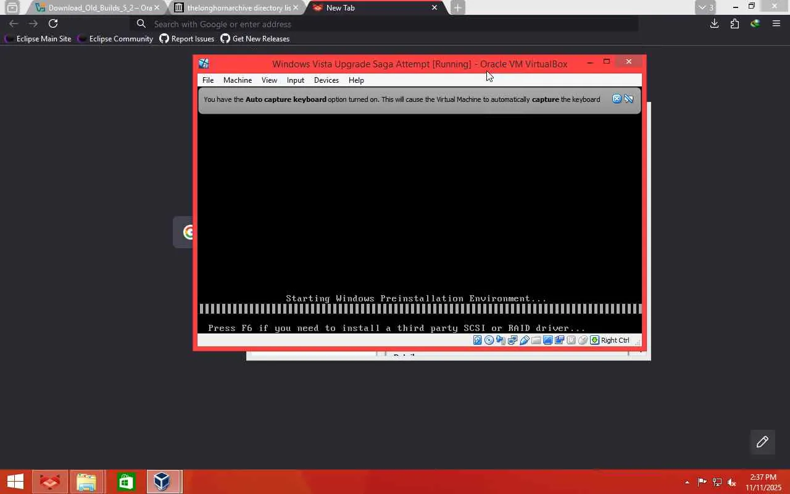Click the green extension icon in browser toolbar
This screenshot has width=790, height=494.
click(755, 23)
